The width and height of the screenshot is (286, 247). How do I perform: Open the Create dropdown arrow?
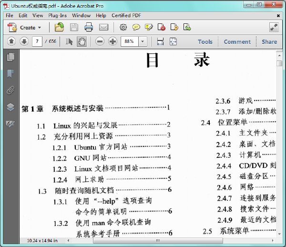(40, 28)
